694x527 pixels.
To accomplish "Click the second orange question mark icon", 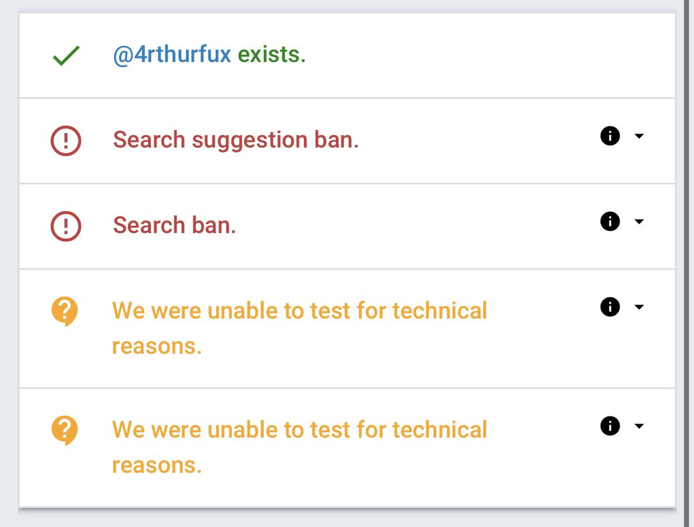I will pyautogui.click(x=65, y=431).
